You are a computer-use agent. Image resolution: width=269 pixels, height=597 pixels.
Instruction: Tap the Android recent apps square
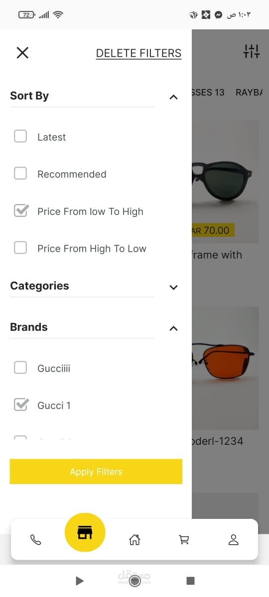point(190,581)
